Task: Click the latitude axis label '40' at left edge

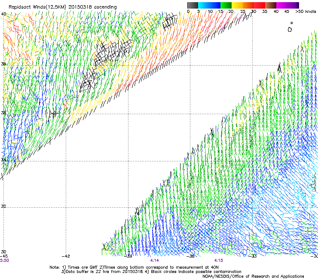Action: (3, 14)
